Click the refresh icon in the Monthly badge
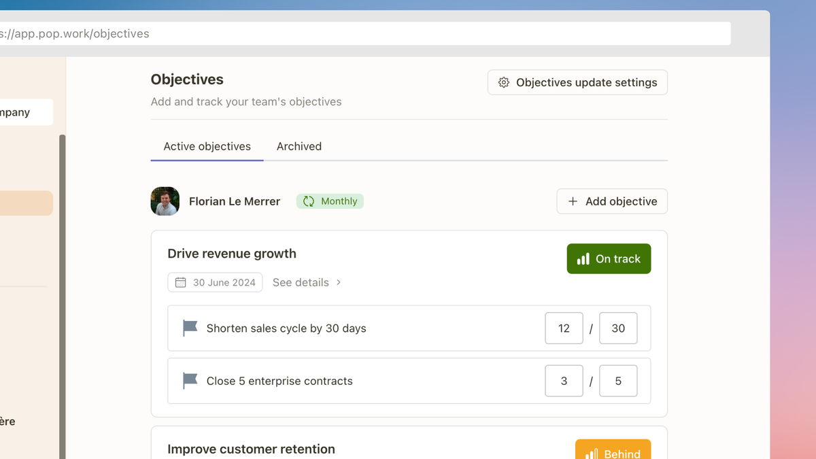 pyautogui.click(x=310, y=201)
